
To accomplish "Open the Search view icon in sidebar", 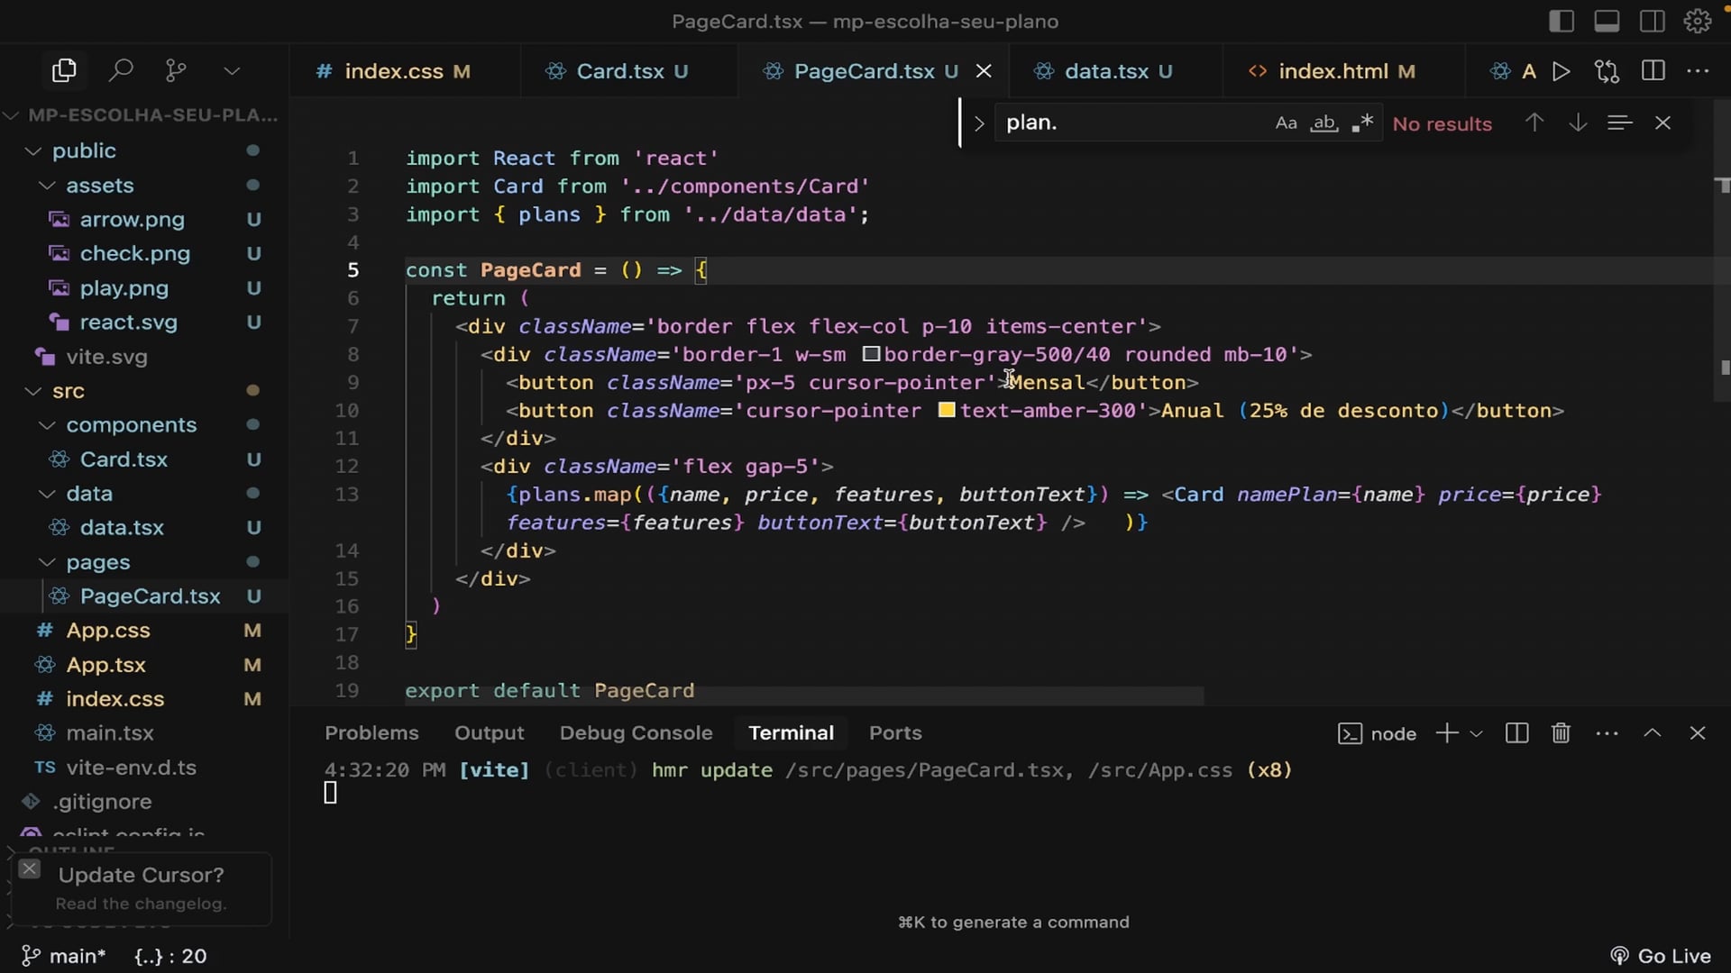I will point(120,70).
